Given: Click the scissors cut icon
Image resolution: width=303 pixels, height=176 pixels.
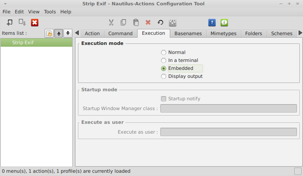Looking at the screenshot, I should coord(111,22).
